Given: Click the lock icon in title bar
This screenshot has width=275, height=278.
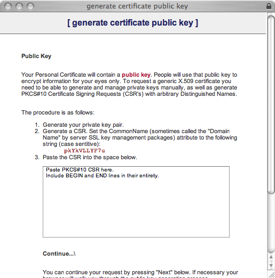Looking at the screenshot, I should 269,6.
